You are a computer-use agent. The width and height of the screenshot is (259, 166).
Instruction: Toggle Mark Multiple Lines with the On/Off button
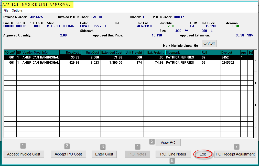click(x=209, y=43)
